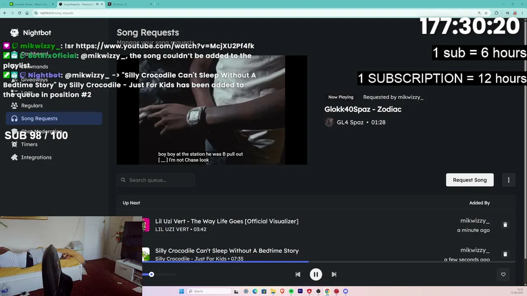The width and height of the screenshot is (527, 296).
Task: Bookmark this page with the star icon
Action: pos(486,13)
